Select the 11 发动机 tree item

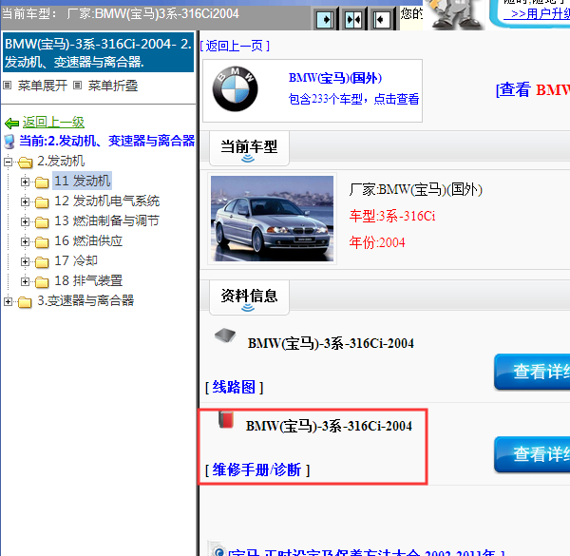pyautogui.click(x=82, y=182)
